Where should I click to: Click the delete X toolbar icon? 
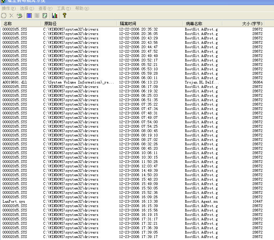pos(12,16)
